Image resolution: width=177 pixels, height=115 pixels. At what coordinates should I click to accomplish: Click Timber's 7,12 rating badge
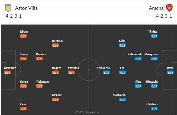154,36
